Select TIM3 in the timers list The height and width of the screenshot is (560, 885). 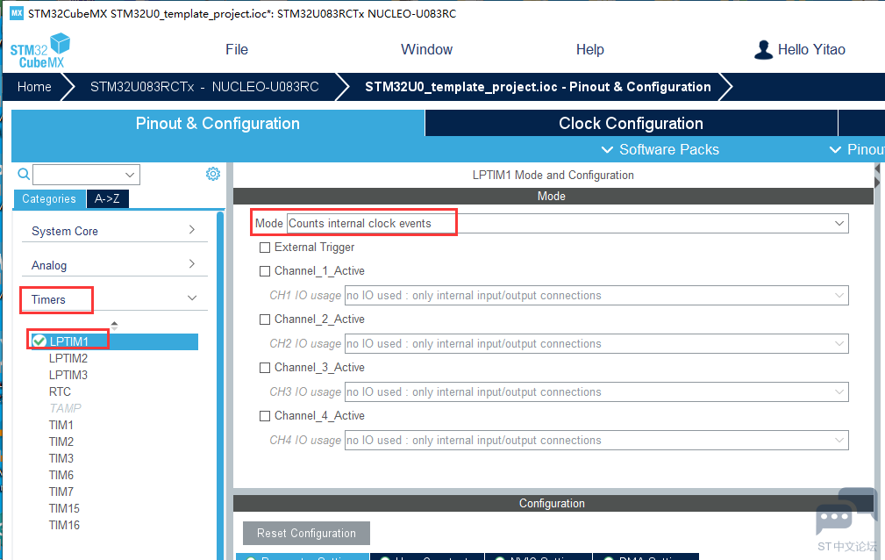point(61,458)
